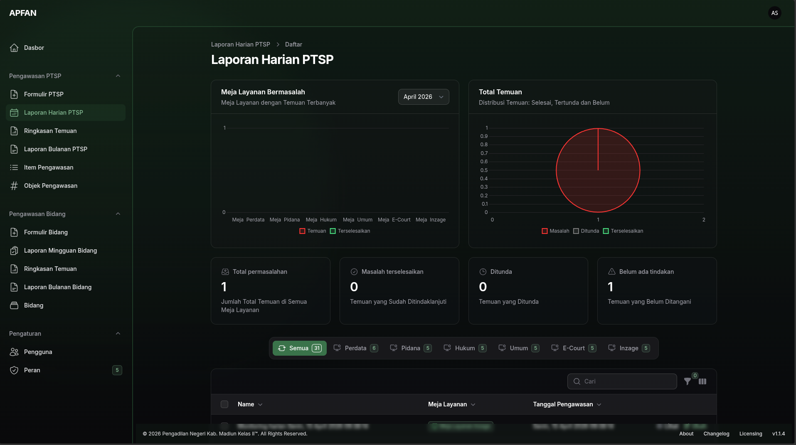The image size is (796, 445).
Task: Click the Masalah terselesaikan check icon
Action: 354,272
